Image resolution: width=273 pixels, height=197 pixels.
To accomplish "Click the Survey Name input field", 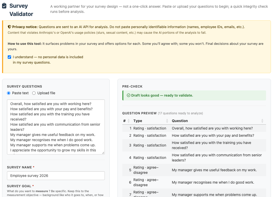I will 56,176.
